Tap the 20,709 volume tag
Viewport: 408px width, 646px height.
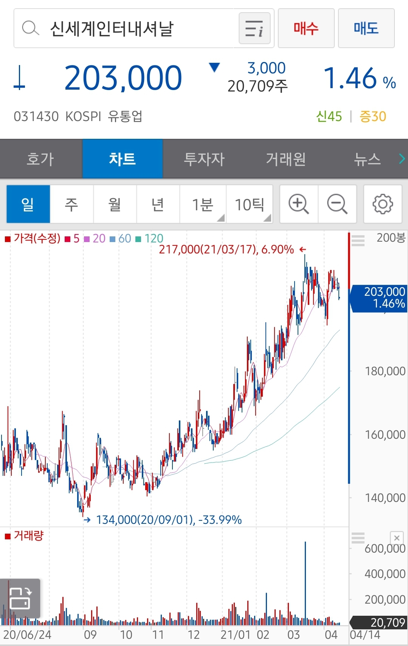pyautogui.click(x=379, y=623)
